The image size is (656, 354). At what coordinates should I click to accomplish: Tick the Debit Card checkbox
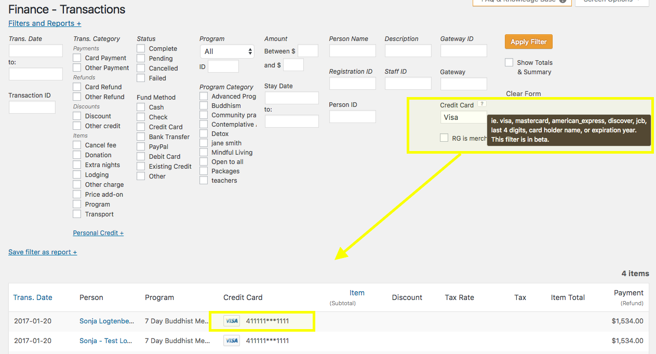141,156
